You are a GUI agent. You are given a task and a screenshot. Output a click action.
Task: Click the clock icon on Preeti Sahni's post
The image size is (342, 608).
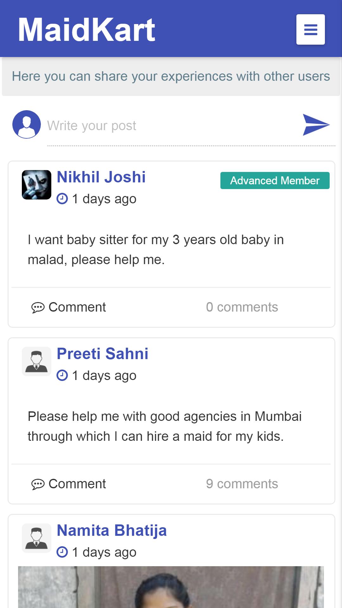pyautogui.click(x=62, y=376)
